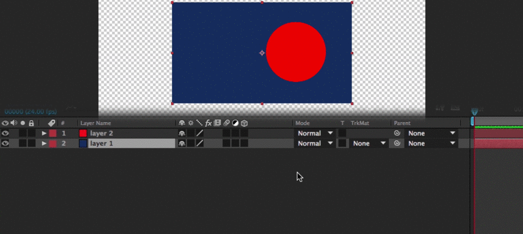Click the Motion Blur column header icon
Viewport: 523px width, 234px height.
point(227,123)
